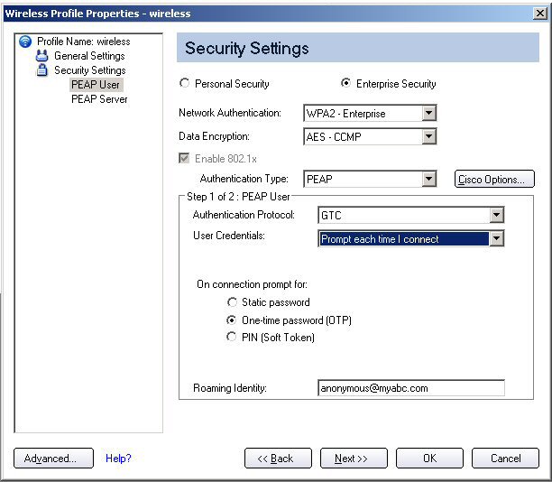Click the wireless profile globe icon

[25, 42]
